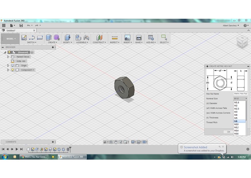Jump to timeline end
Screen dimensions: 251x178
point(21,149)
